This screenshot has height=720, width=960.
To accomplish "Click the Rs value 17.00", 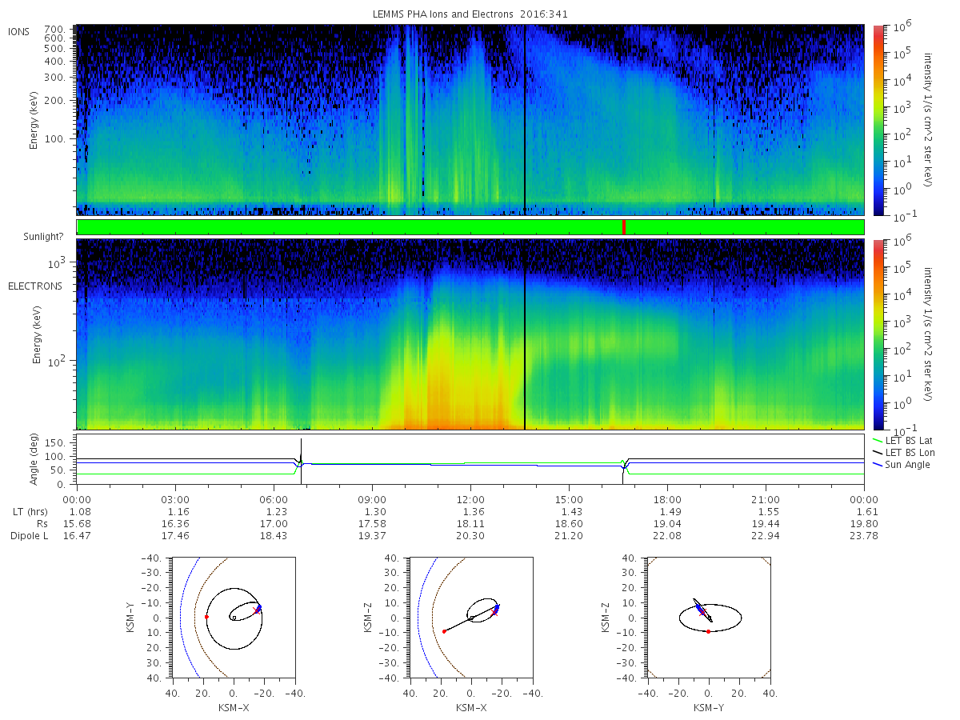I will click(274, 524).
